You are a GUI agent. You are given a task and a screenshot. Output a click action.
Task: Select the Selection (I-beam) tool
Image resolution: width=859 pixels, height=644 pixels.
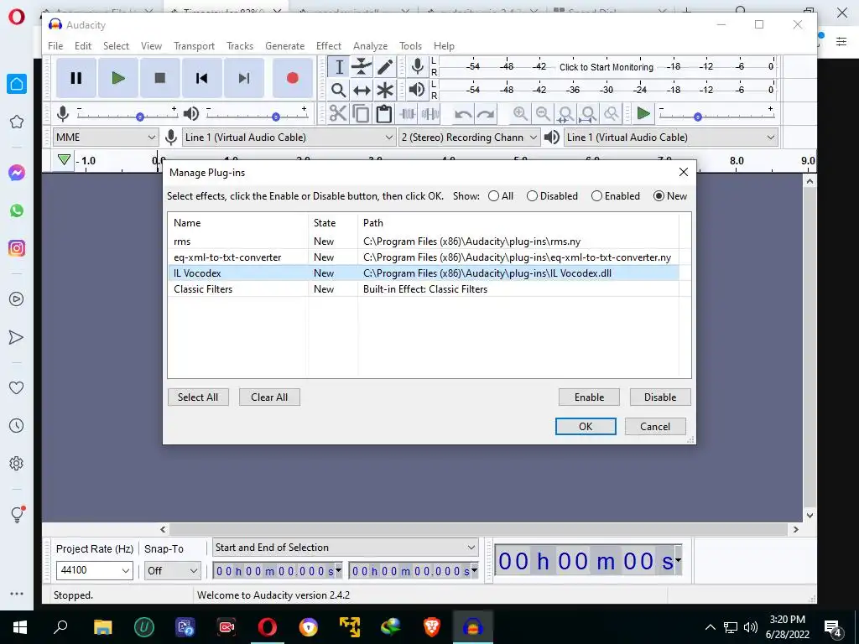339,67
